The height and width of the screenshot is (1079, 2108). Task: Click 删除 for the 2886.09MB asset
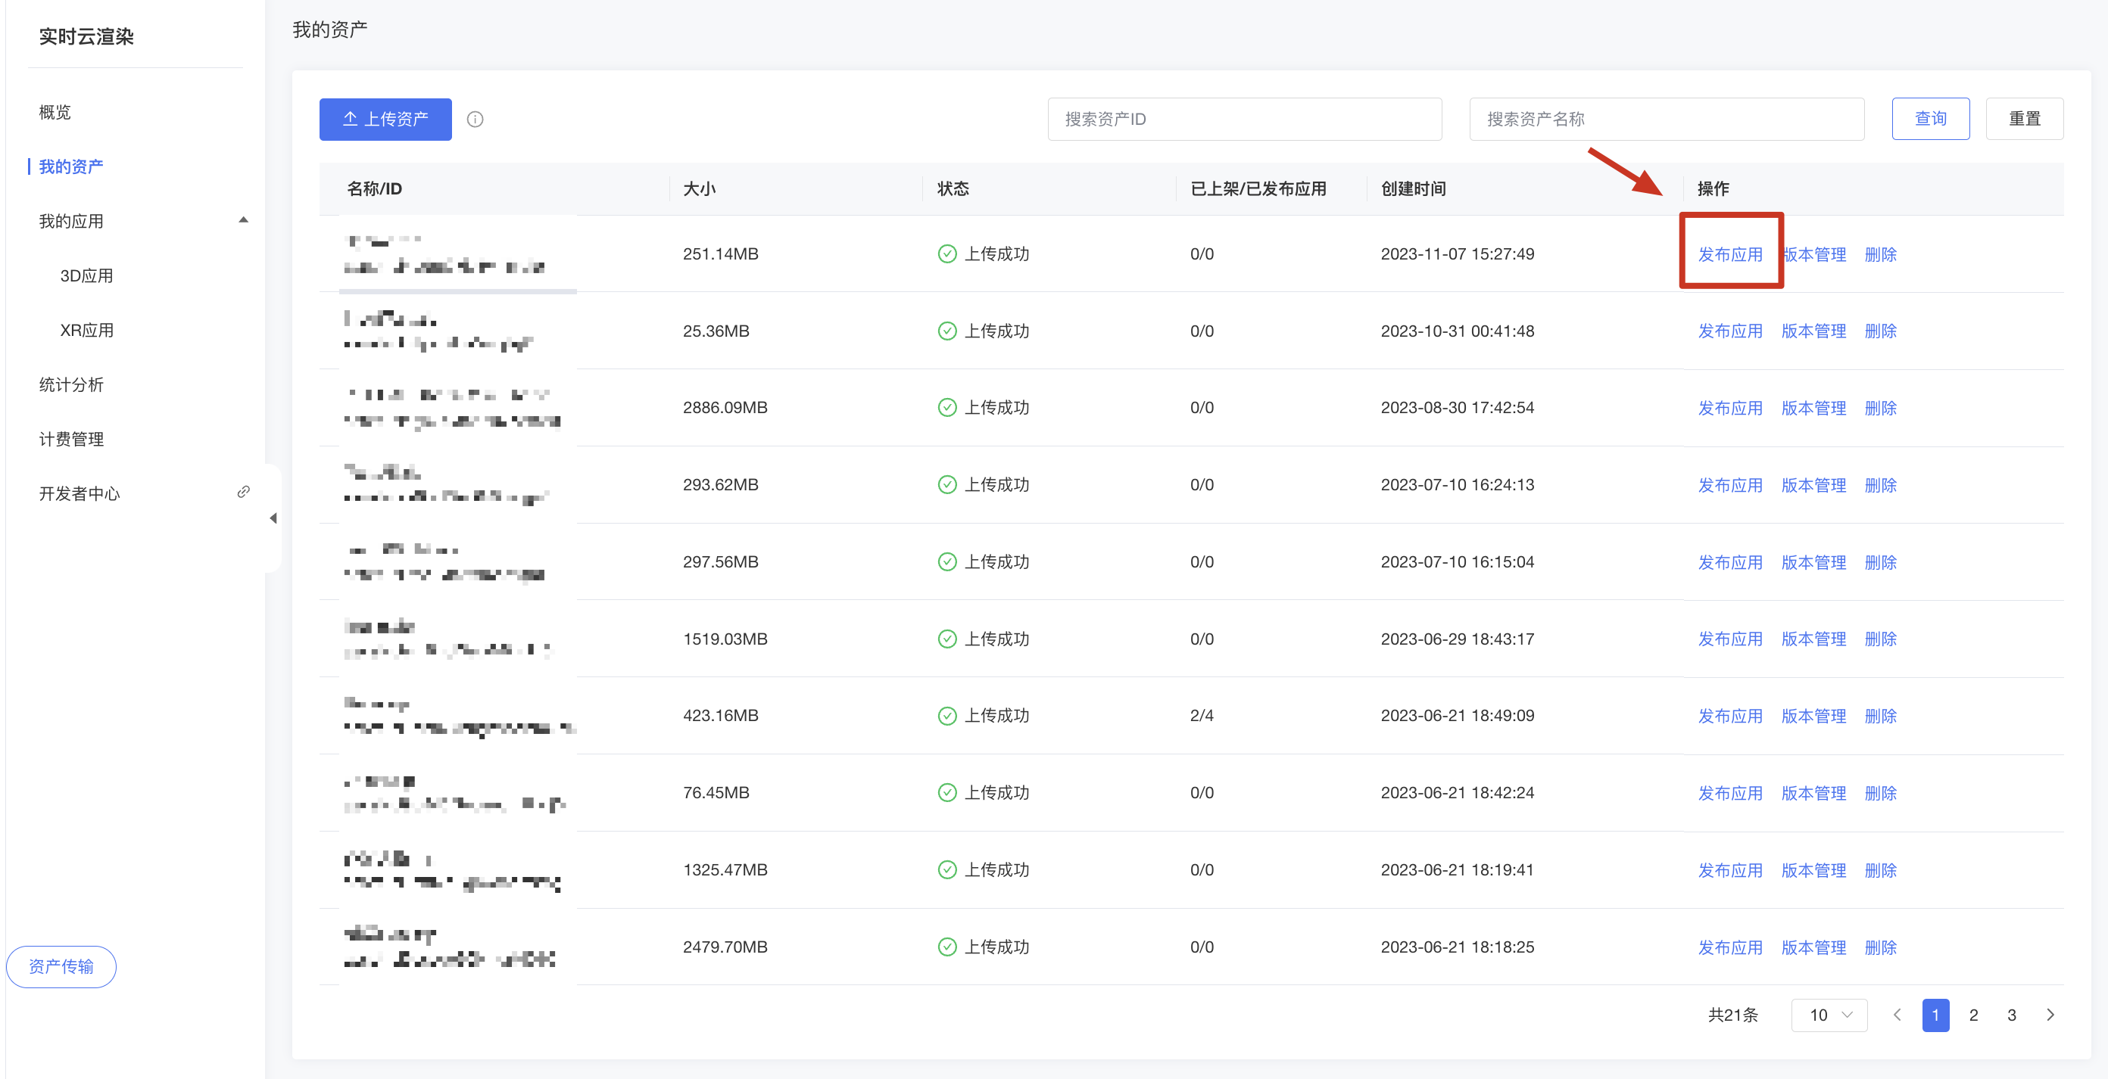pos(1881,408)
